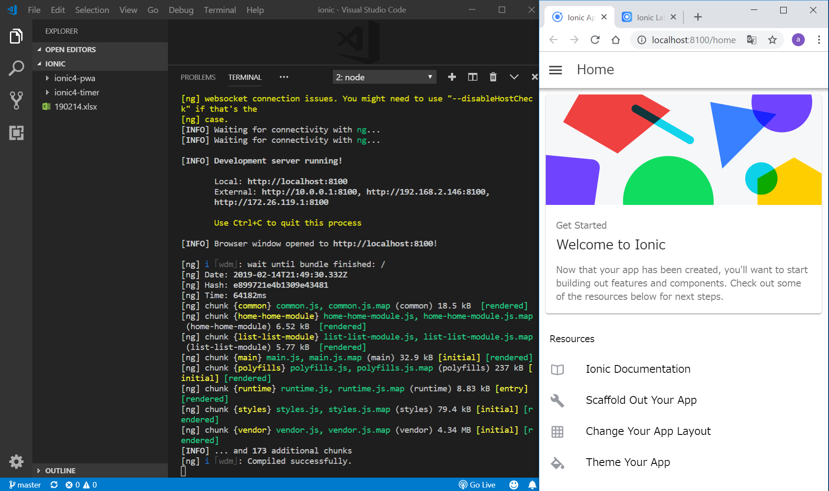The width and height of the screenshot is (829, 491).
Task: Open the Debug menu
Action: [x=181, y=9]
